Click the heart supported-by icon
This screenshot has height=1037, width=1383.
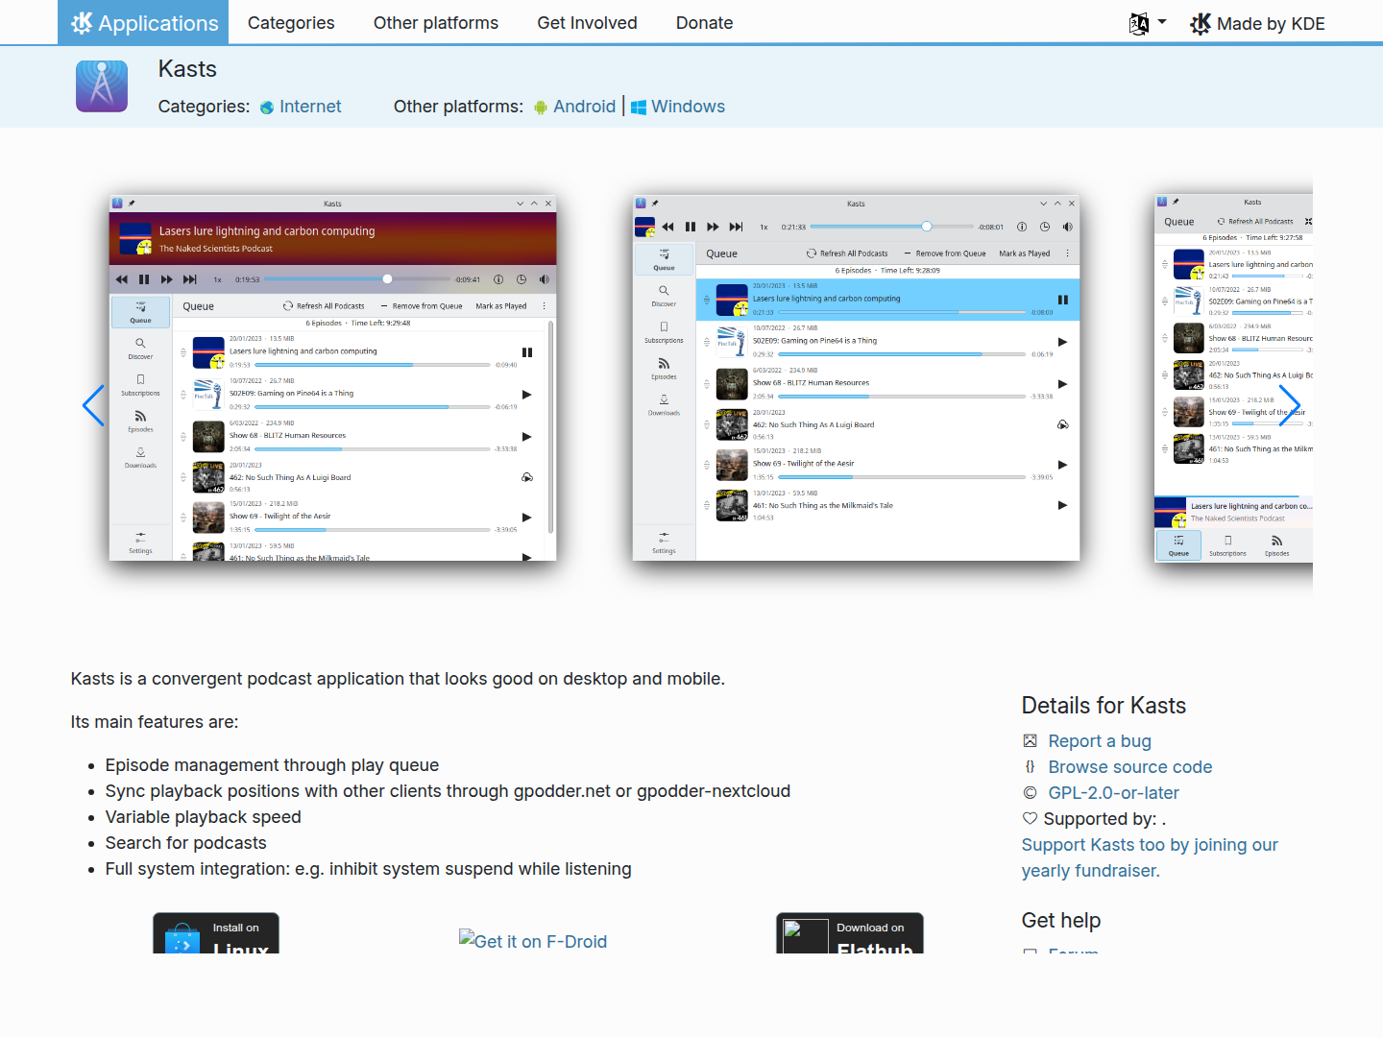click(x=1030, y=818)
